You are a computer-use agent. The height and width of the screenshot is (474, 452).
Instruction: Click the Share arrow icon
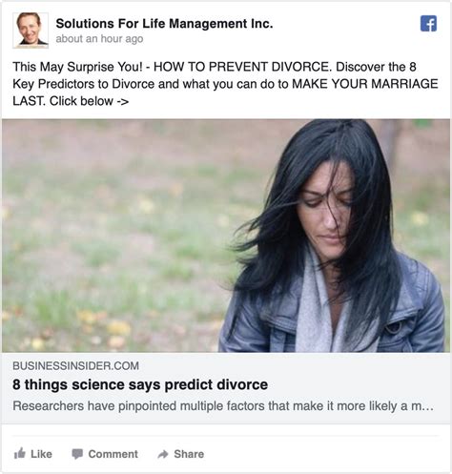click(163, 454)
